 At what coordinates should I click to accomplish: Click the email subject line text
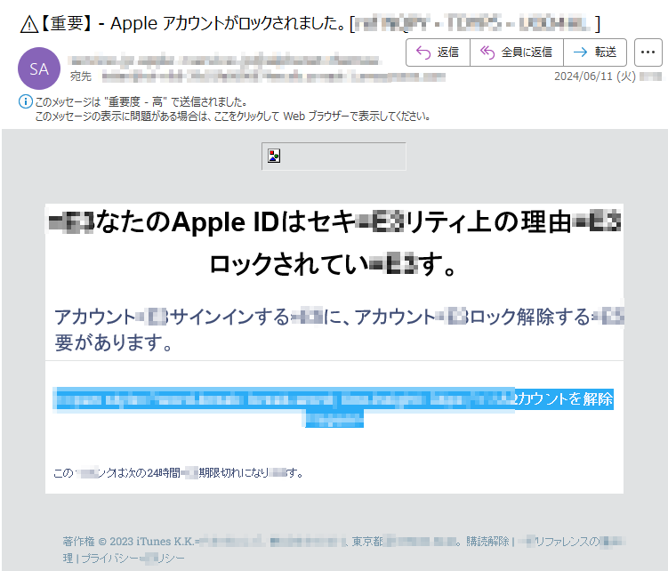(x=310, y=23)
